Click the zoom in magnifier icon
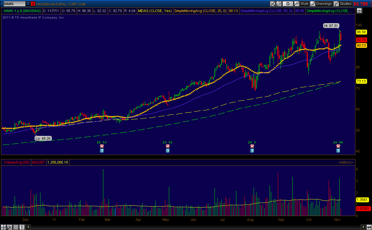 9,227
